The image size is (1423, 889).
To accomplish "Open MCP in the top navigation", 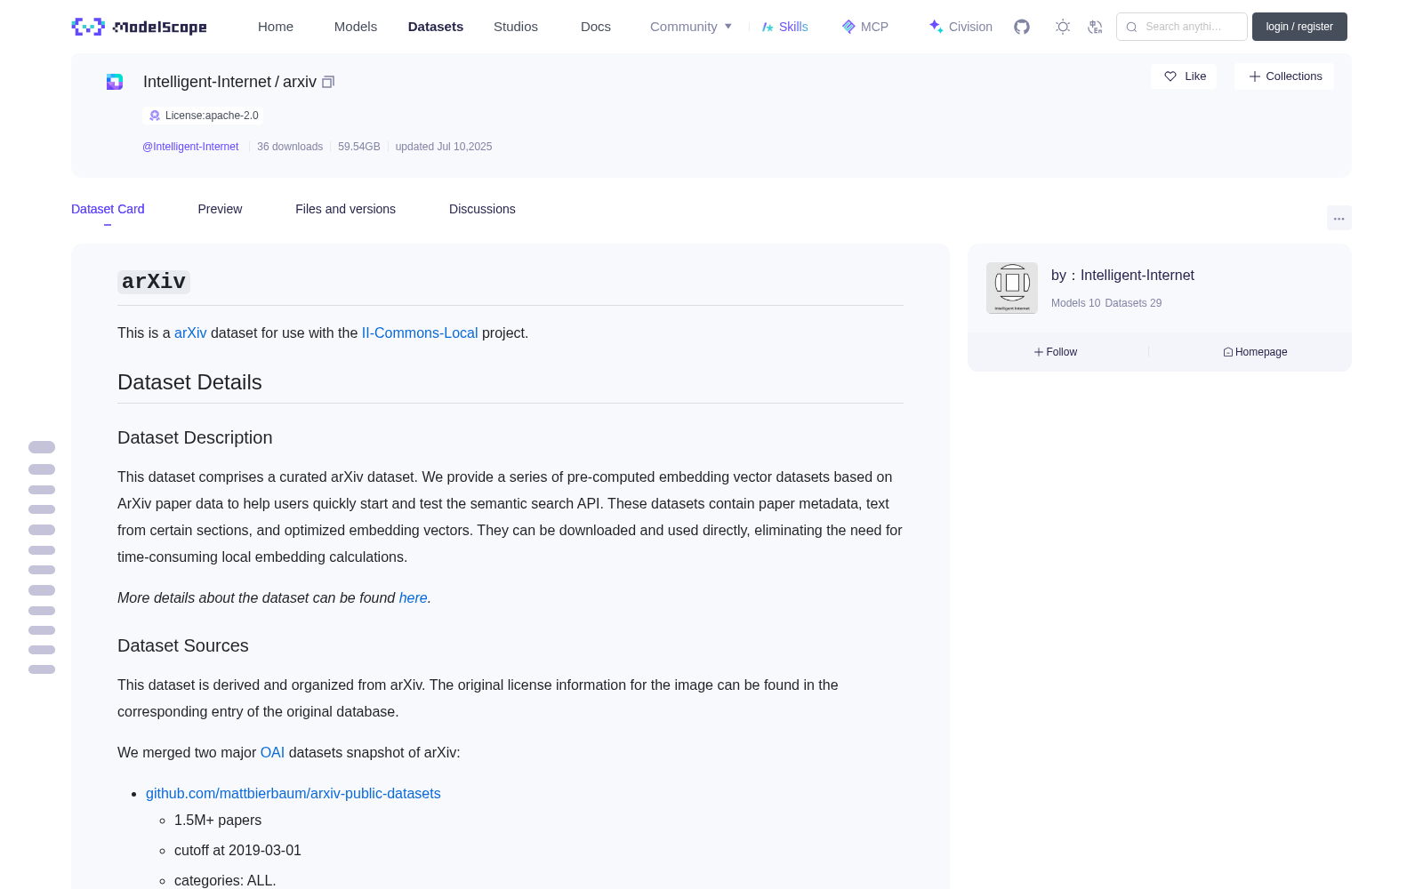I will click(864, 27).
